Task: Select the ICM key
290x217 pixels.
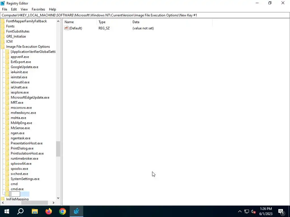Action: 9,42
